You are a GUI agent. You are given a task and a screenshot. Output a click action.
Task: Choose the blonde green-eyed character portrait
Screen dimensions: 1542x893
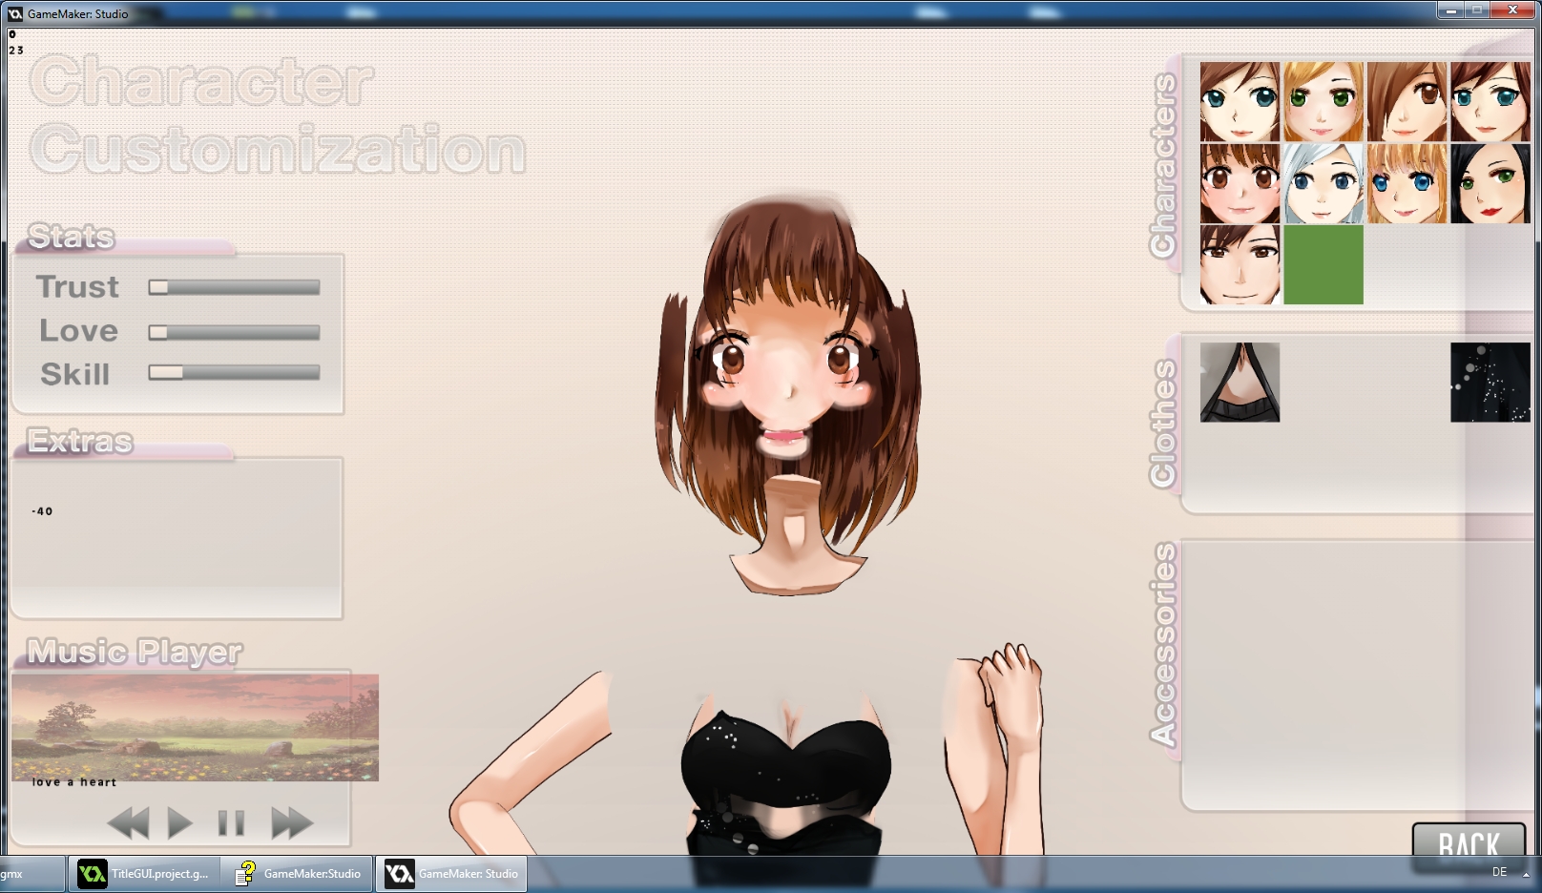click(x=1323, y=102)
